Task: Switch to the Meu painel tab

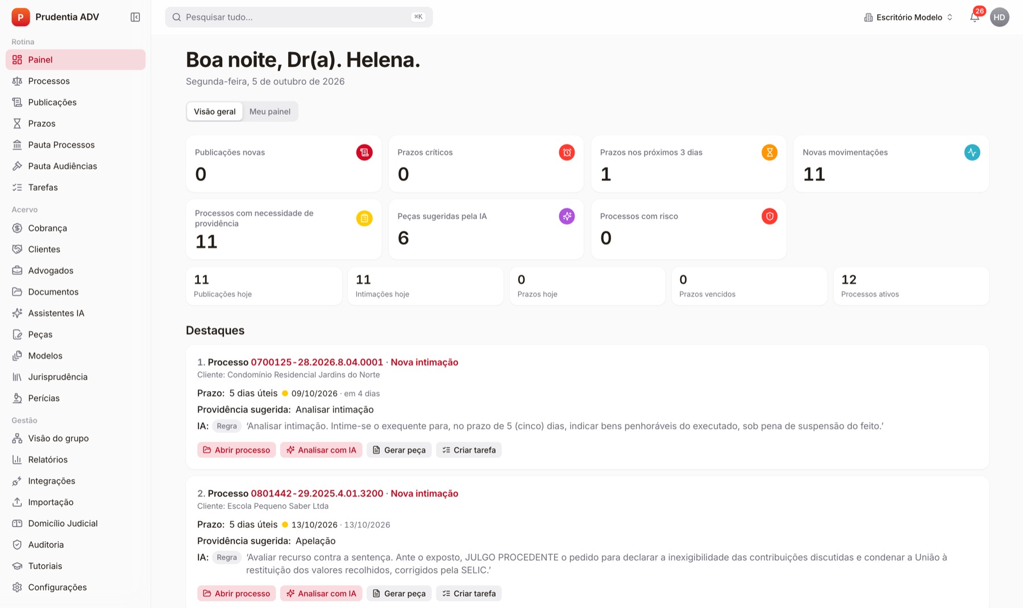Action: 270,111
